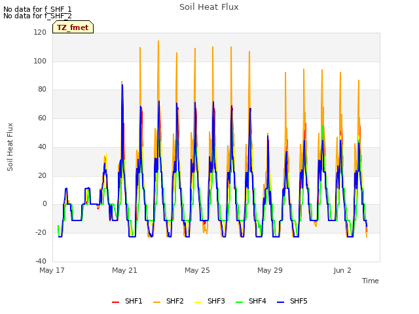This screenshot has width=419, height=314.
Task: Click the May 29 x-axis tick label
Action: pos(270,270)
